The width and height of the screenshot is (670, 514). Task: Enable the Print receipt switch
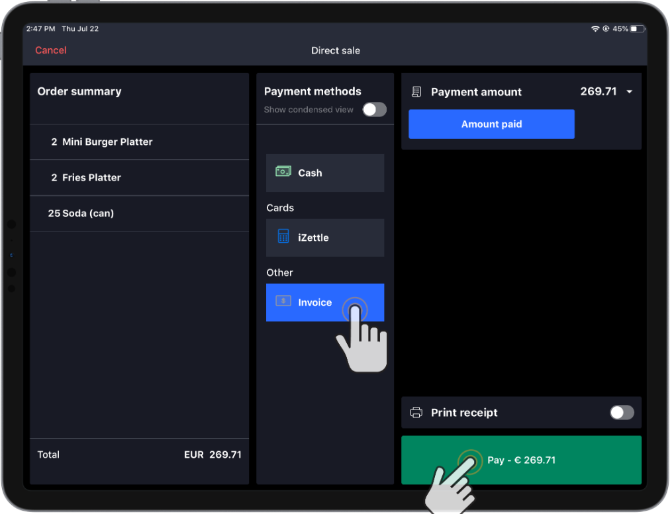[x=622, y=413]
